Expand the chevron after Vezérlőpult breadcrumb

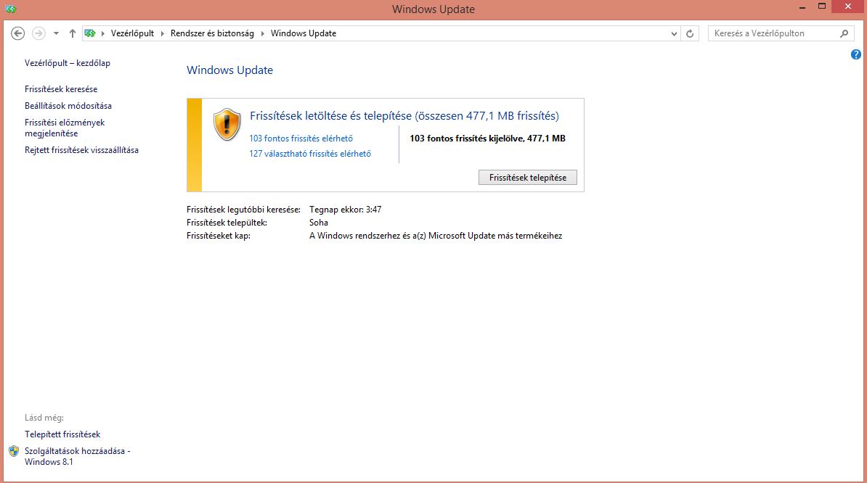[162, 33]
